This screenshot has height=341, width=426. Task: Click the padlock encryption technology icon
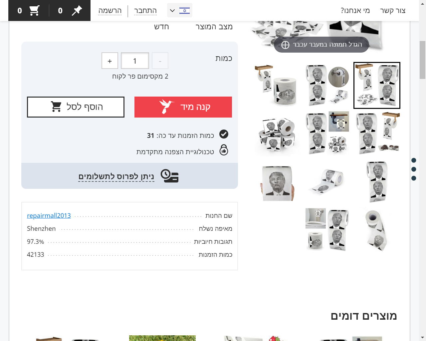[224, 150]
